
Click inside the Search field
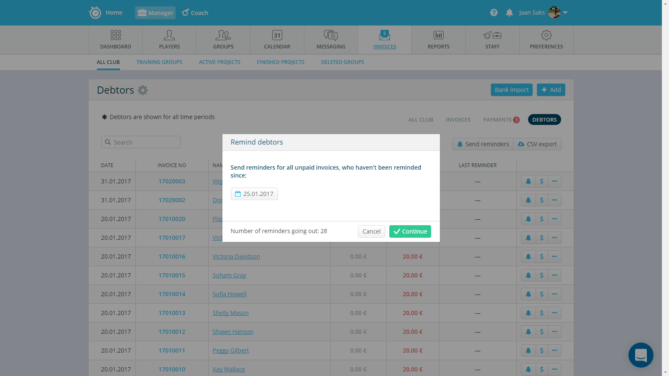click(x=141, y=142)
